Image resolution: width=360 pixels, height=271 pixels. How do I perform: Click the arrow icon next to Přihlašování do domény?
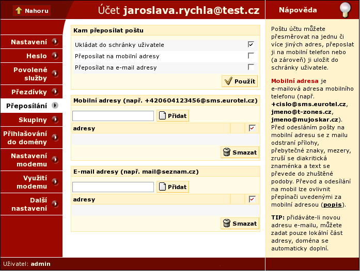pyautogui.click(x=55, y=138)
